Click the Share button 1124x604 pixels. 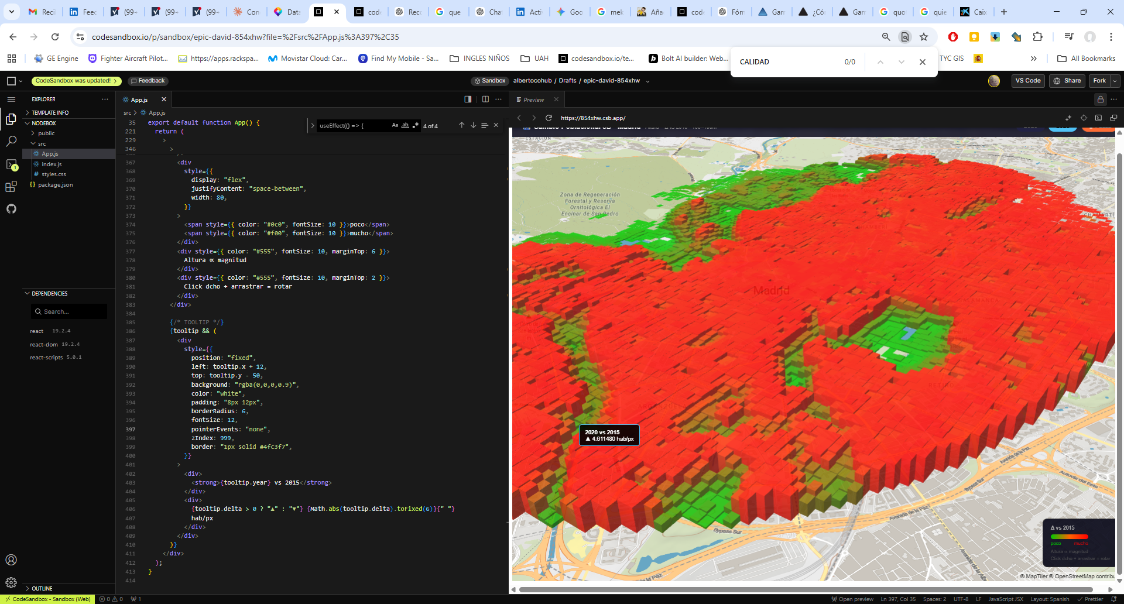(1067, 81)
